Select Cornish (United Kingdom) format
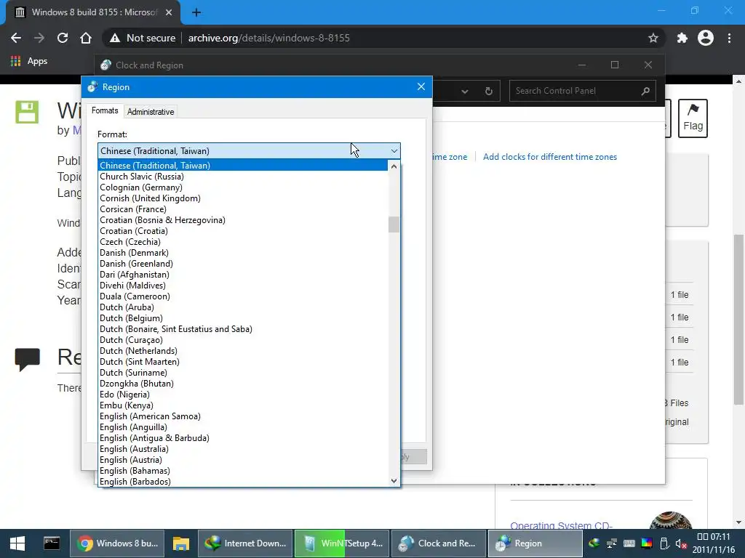Image resolution: width=745 pixels, height=558 pixels. point(242,198)
